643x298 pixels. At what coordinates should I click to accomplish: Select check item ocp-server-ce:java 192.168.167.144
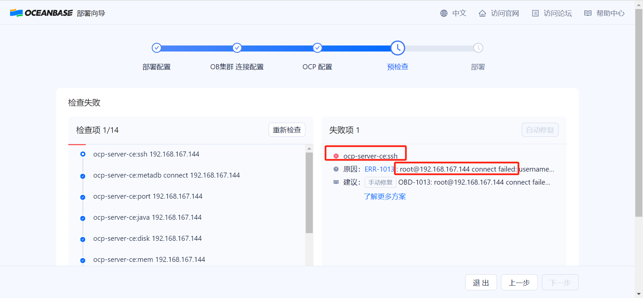click(x=148, y=217)
